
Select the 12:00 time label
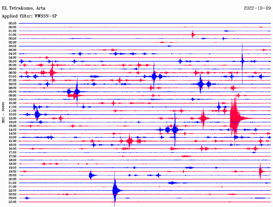coord(13,115)
